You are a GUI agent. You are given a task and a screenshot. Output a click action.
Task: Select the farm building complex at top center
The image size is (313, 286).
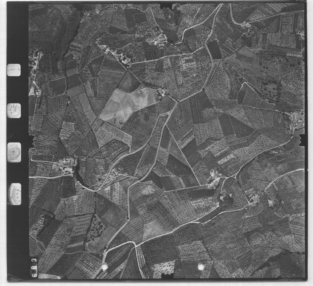point(159,39)
